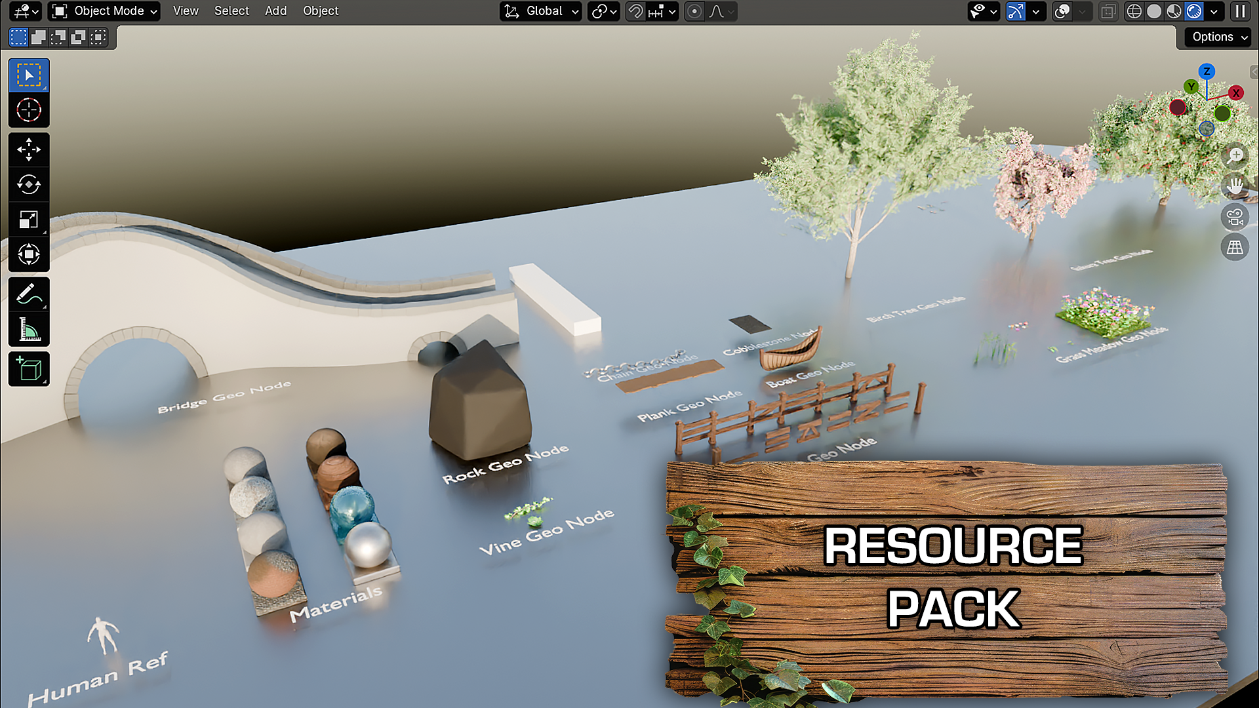Toggle proportional editing
The image size is (1259, 708).
694,11
